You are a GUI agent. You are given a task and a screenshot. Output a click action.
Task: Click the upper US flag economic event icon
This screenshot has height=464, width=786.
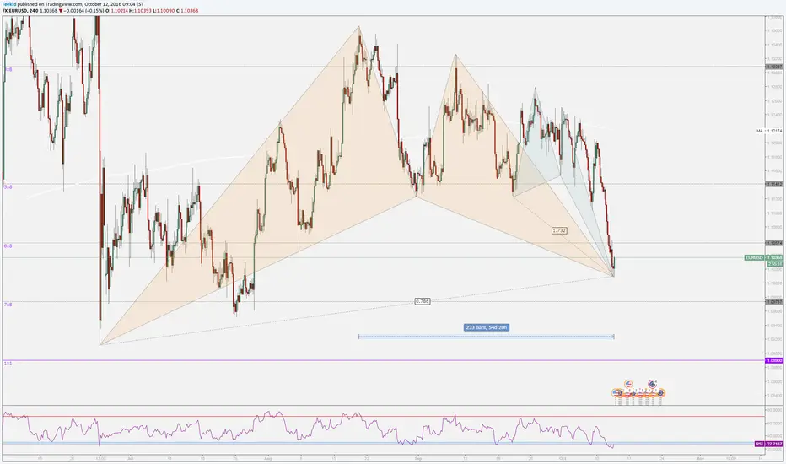[x=628, y=384]
